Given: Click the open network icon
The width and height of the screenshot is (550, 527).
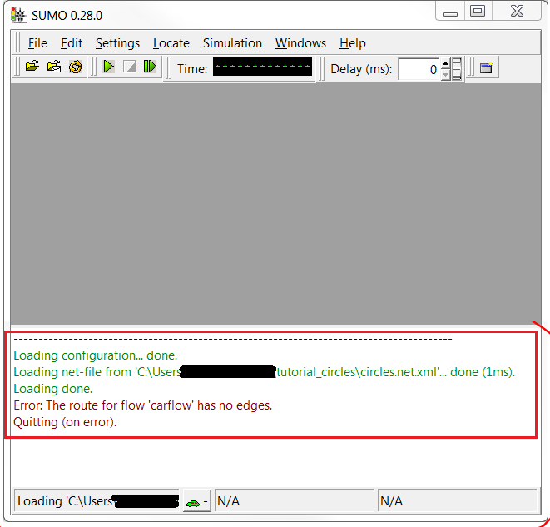Looking at the screenshot, I should [53, 67].
